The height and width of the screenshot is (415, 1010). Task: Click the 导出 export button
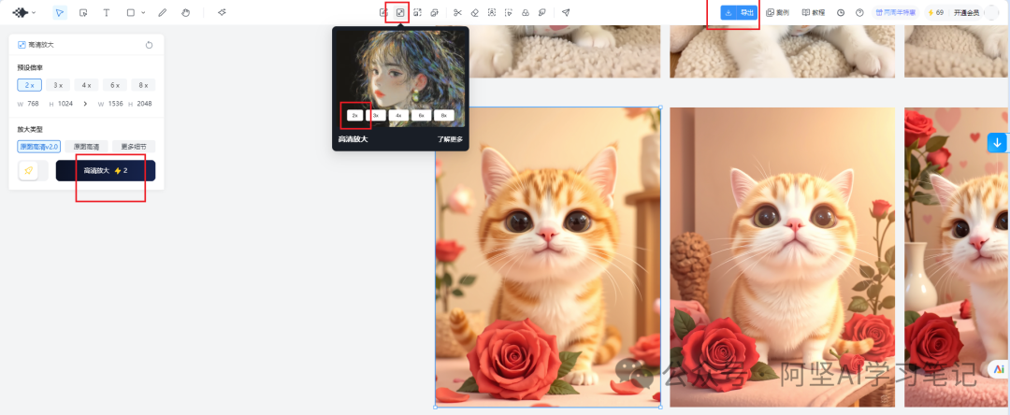click(x=746, y=12)
